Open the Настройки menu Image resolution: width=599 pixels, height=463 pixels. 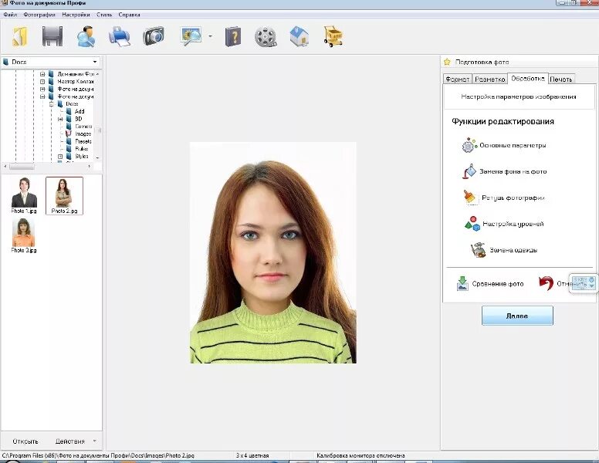coord(76,15)
